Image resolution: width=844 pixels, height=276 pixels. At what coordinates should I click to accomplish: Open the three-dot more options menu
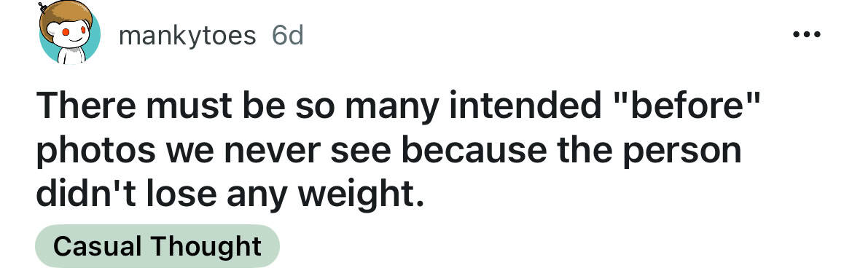806,35
